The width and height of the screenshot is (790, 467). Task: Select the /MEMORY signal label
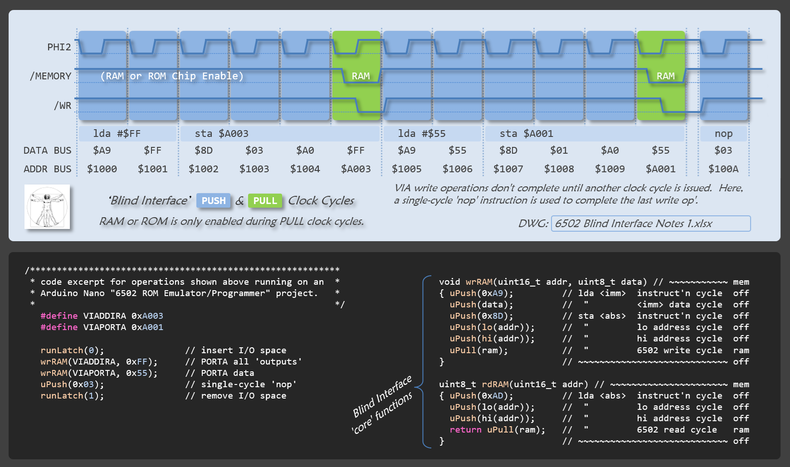click(x=50, y=76)
